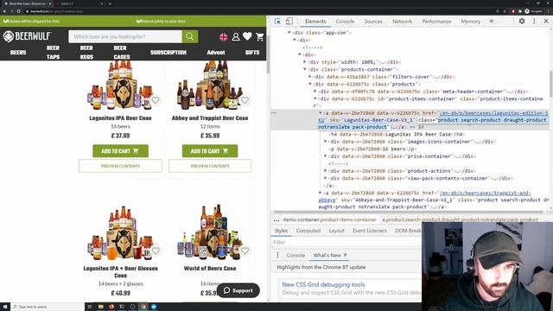Favorite the Abbey and Trappist Beer Case
The width and height of the screenshot is (553, 311).
245,100
